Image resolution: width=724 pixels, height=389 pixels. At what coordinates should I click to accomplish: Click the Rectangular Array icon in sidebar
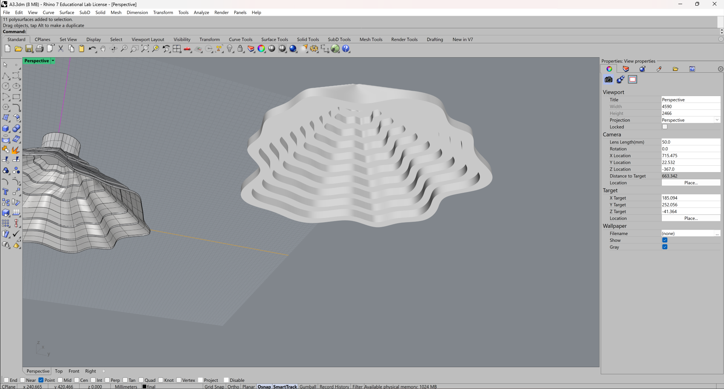[6, 223]
